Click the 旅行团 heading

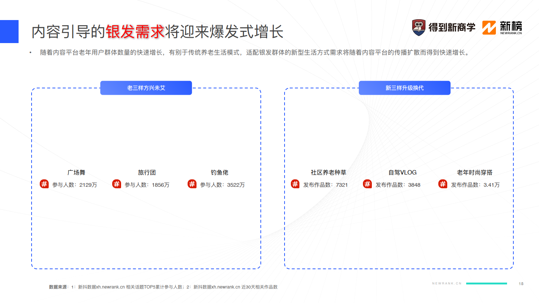click(x=147, y=172)
